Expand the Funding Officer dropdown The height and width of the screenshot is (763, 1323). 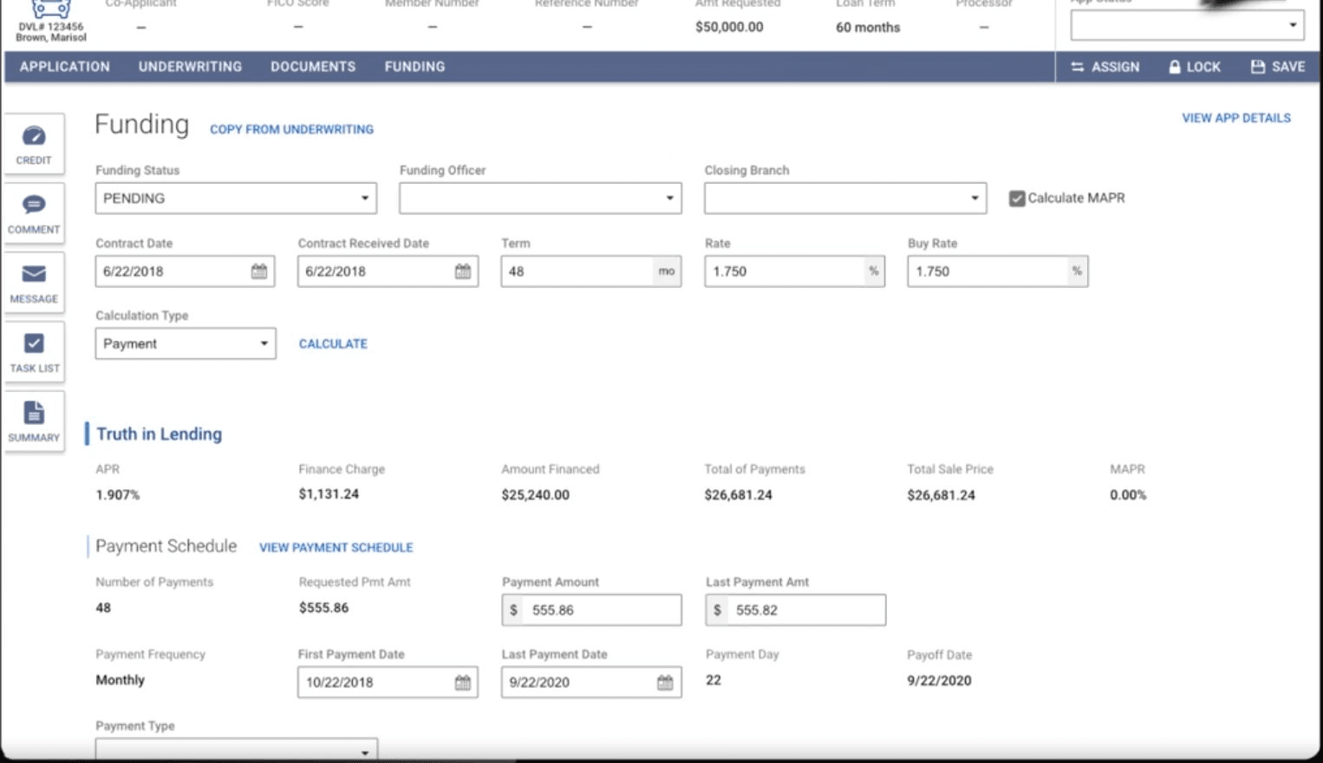pyautogui.click(x=540, y=199)
